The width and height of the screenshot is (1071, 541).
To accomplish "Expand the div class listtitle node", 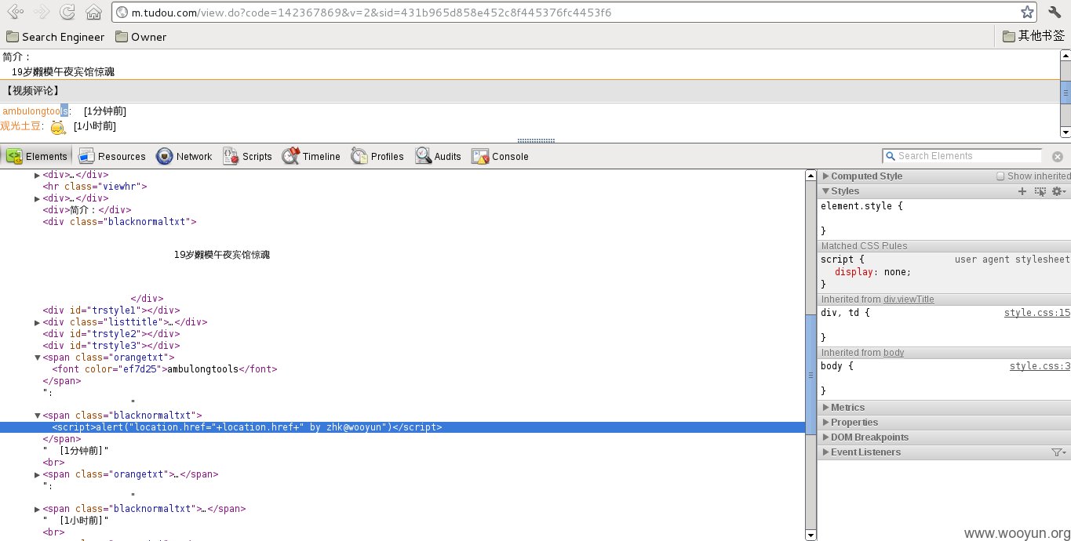I will pos(37,322).
